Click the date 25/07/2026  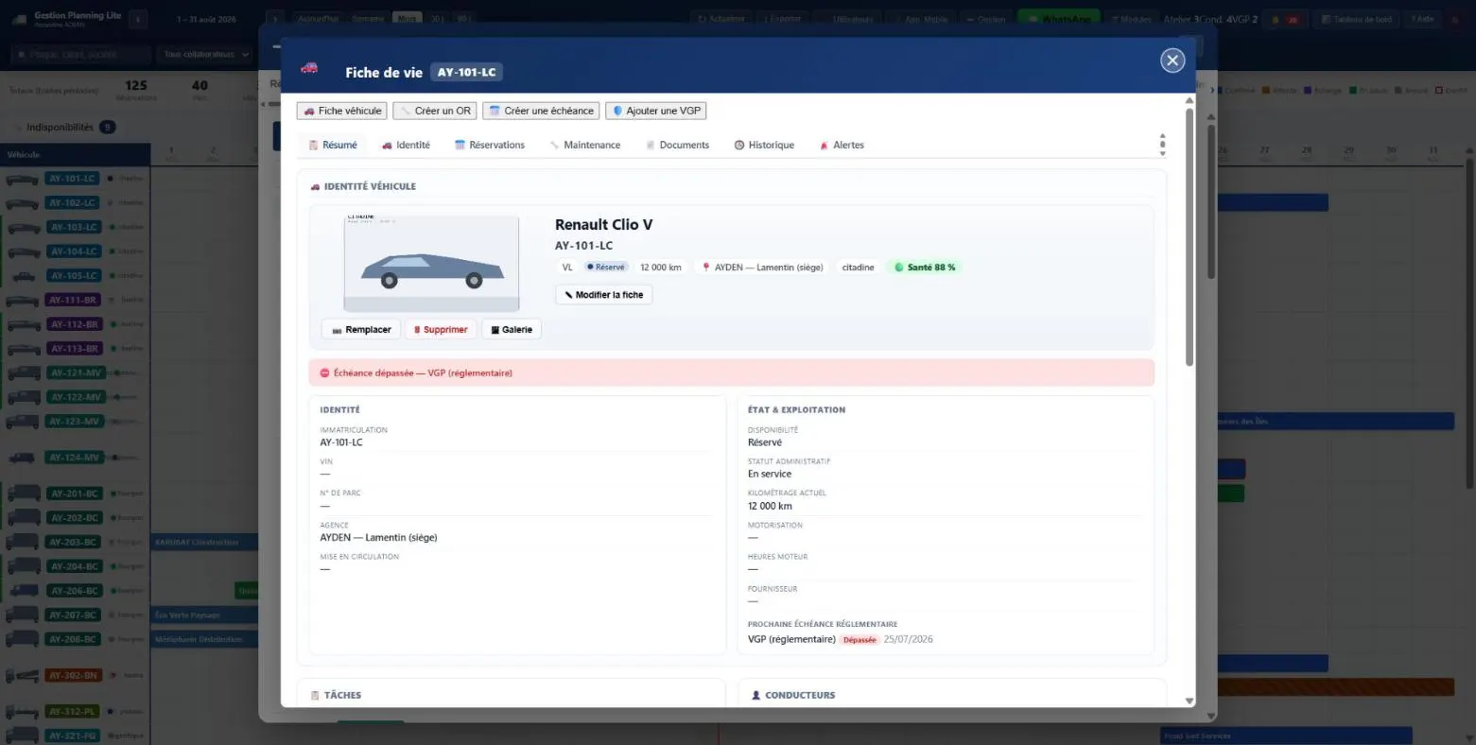pyautogui.click(x=908, y=639)
